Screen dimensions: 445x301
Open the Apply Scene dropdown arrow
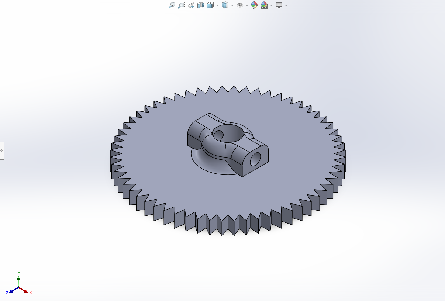[x=271, y=5]
